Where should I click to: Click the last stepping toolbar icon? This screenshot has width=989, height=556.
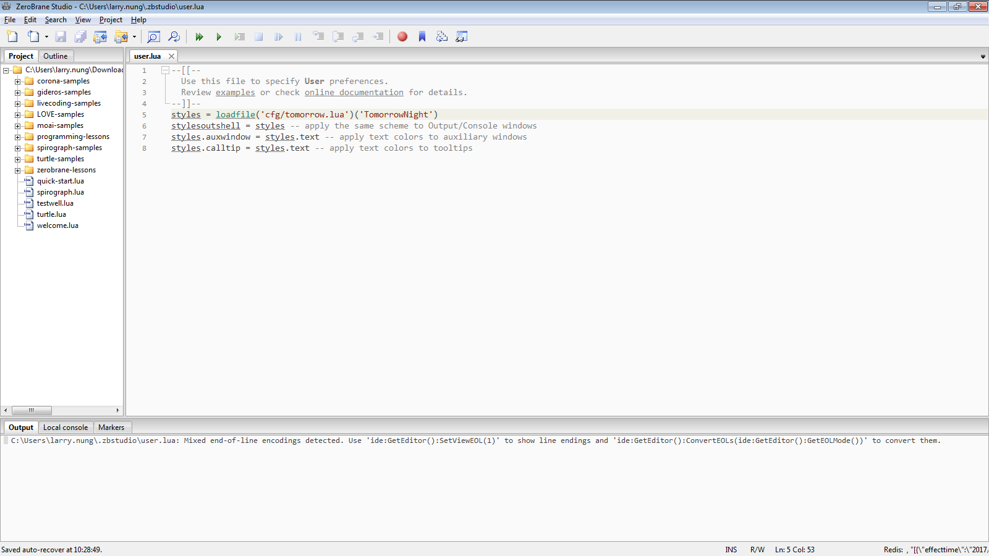pyautogui.click(x=378, y=36)
